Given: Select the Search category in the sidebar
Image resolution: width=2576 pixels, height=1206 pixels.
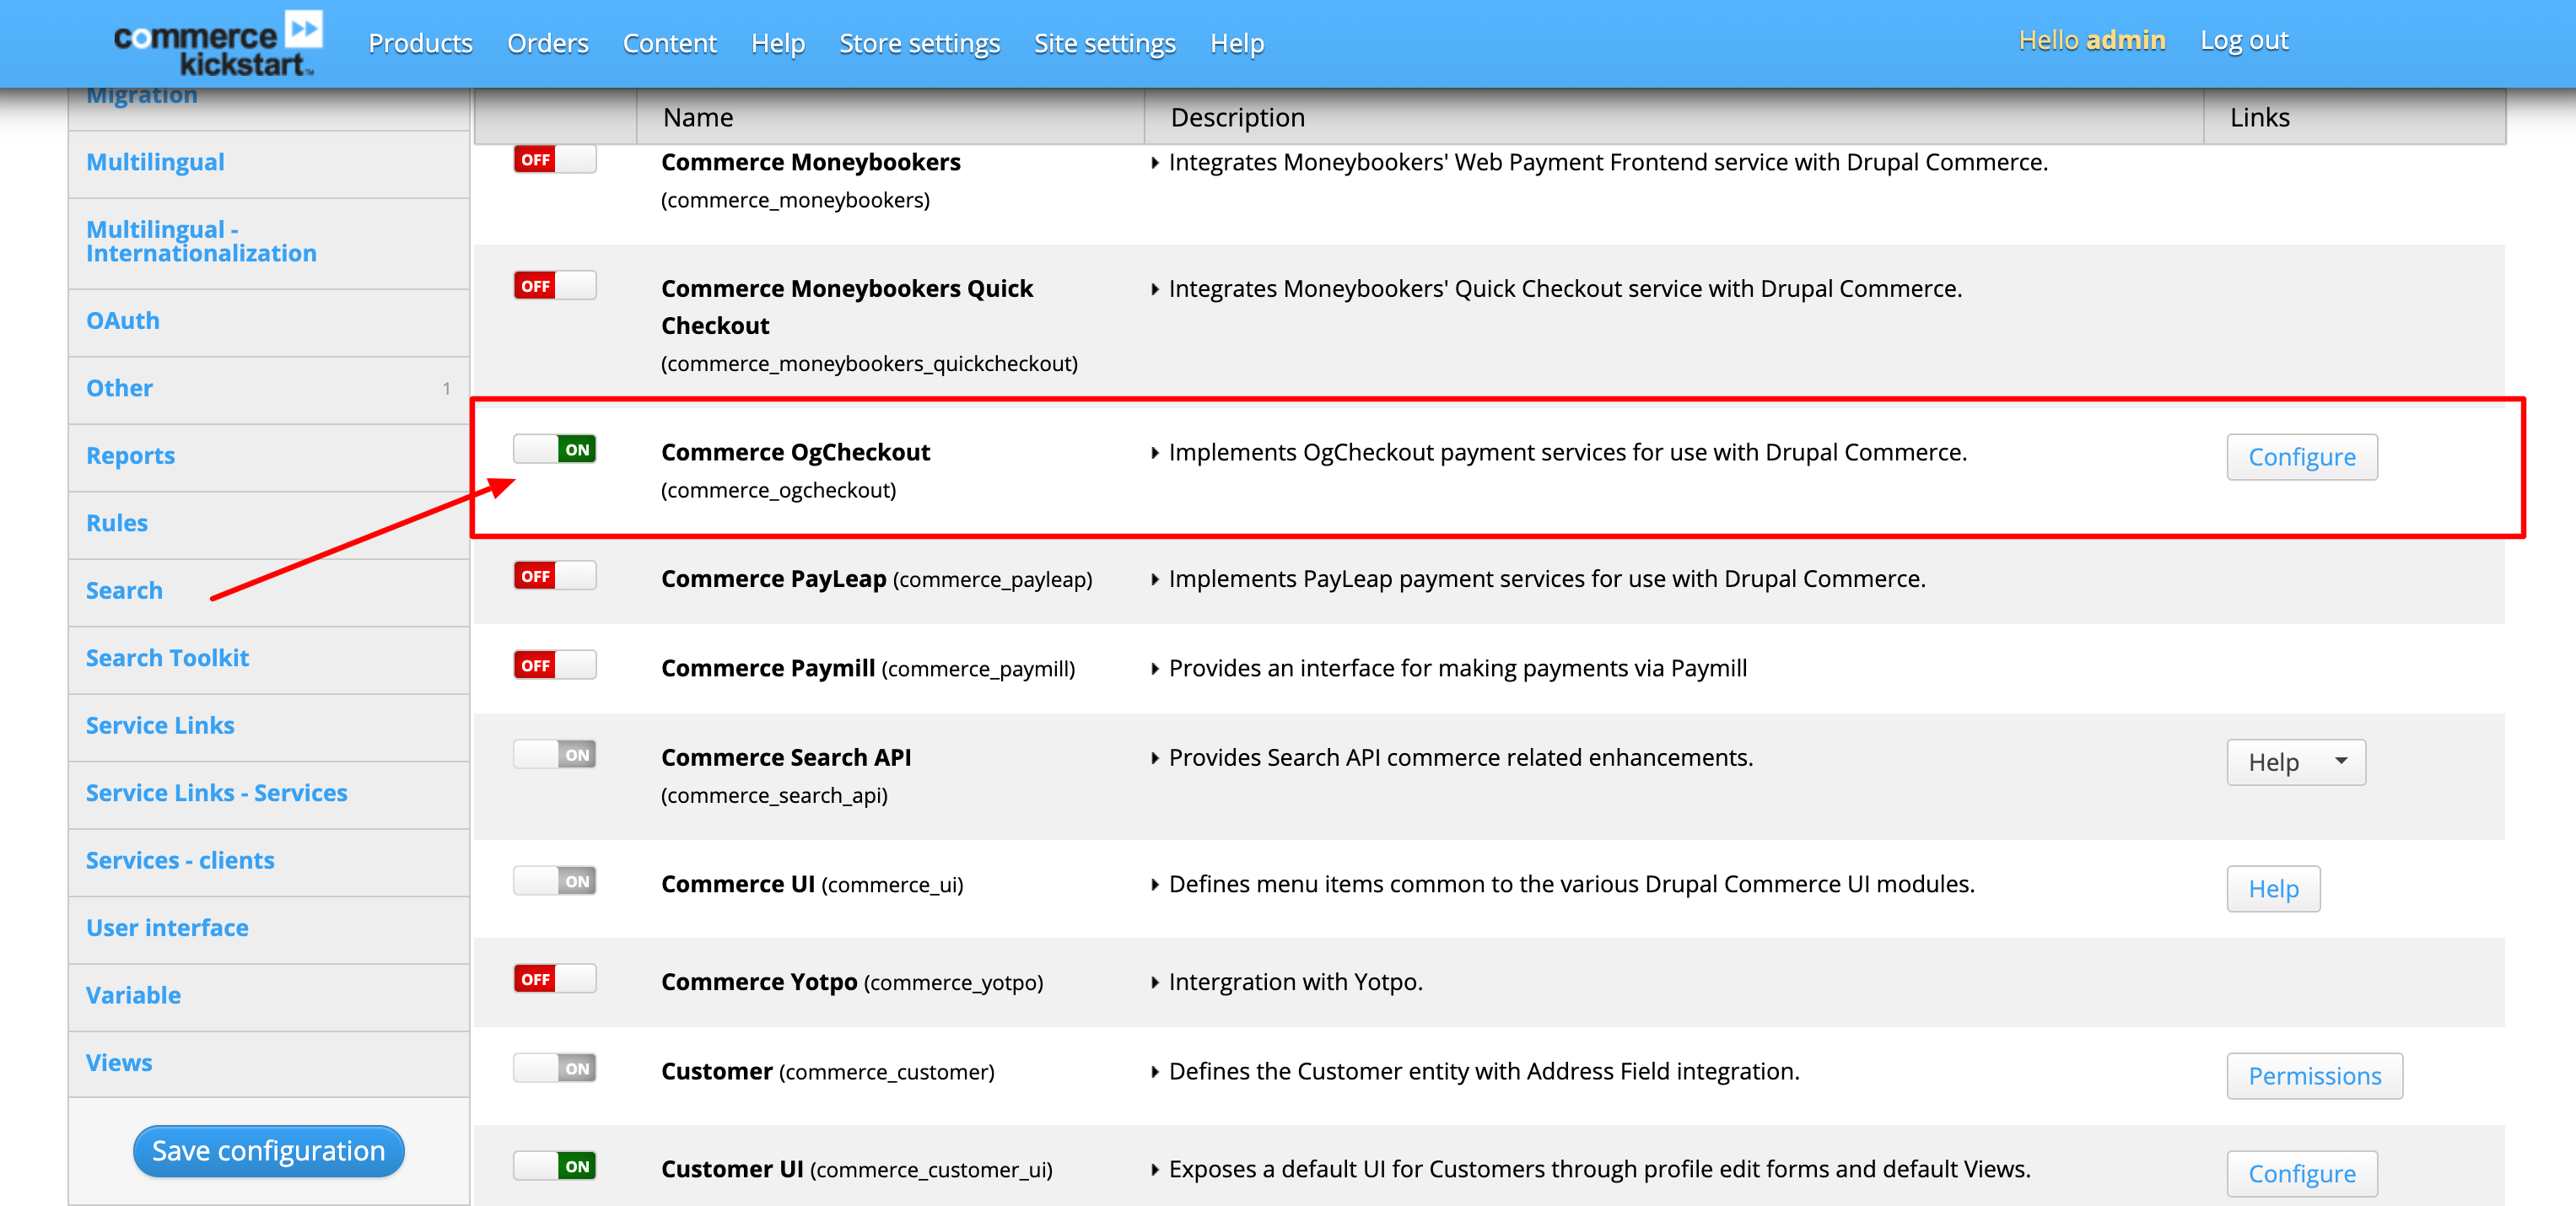Looking at the screenshot, I should pyautogui.click(x=124, y=590).
